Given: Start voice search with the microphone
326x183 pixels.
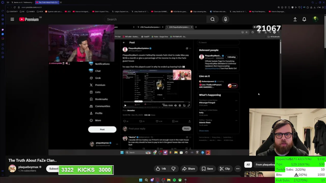Looking at the screenshot, I should click(x=225, y=19).
